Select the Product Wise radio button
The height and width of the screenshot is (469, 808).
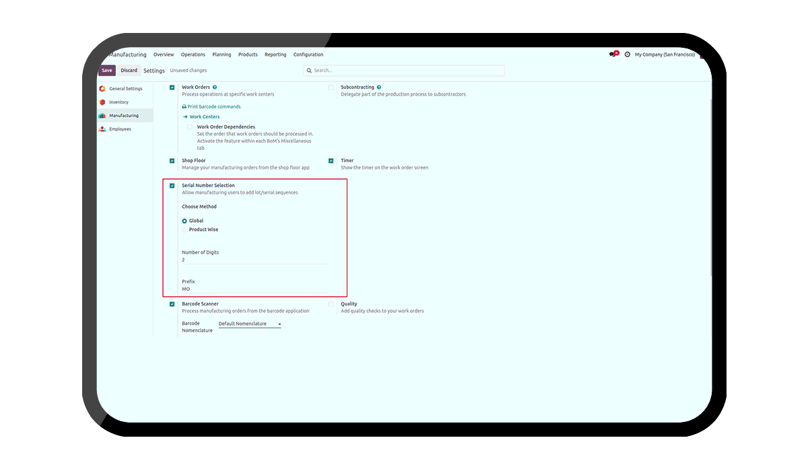pyautogui.click(x=184, y=229)
